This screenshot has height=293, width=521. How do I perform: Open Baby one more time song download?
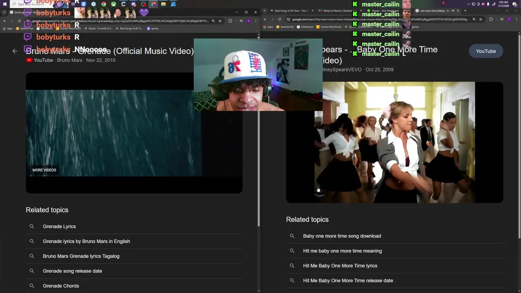[342, 236]
